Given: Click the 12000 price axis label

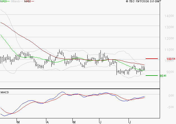Looking at the screenshot, I should click(x=169, y=38).
